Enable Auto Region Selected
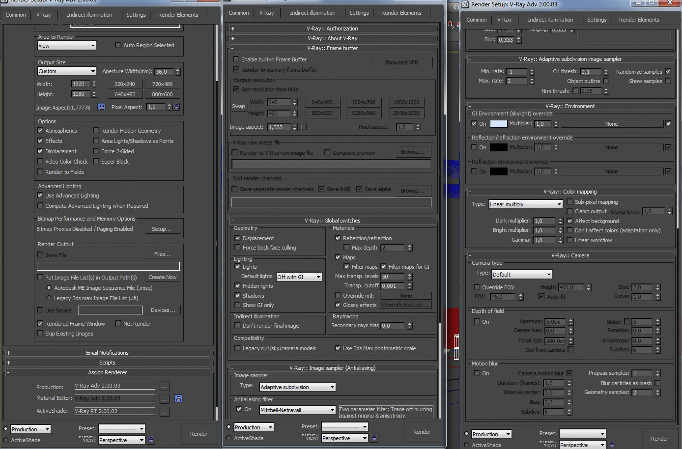682x449 pixels. pos(118,45)
